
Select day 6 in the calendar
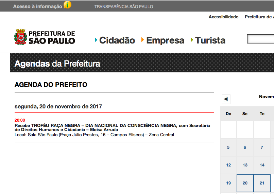pos(245,147)
